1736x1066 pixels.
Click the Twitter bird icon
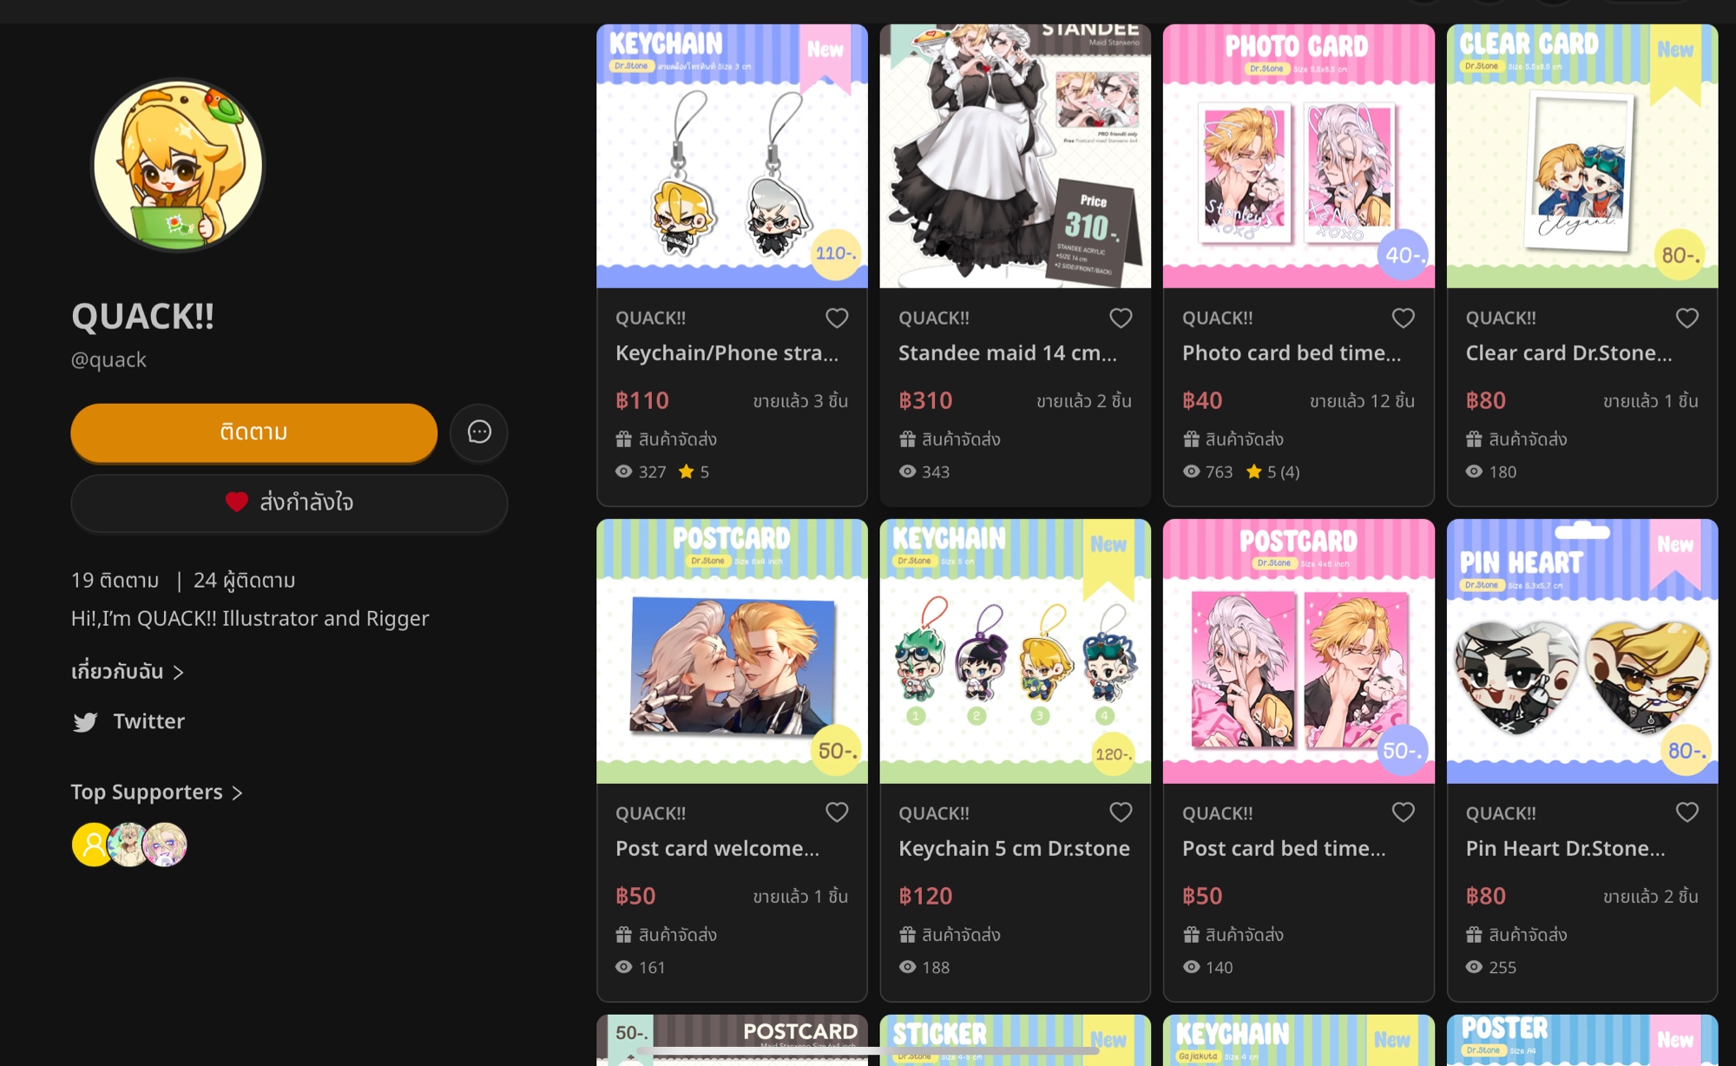(85, 722)
